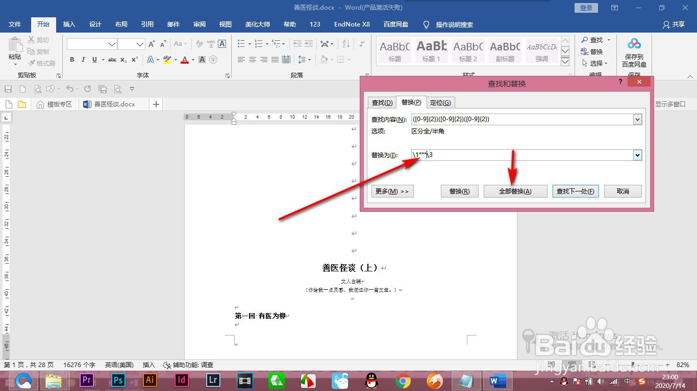Click the Save icon in Quick Access Toolbar
Image resolution: width=697 pixels, height=391 pixels.
(x=8, y=88)
